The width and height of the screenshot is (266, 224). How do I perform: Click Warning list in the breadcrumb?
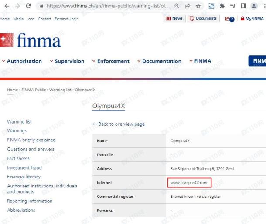[60, 90]
